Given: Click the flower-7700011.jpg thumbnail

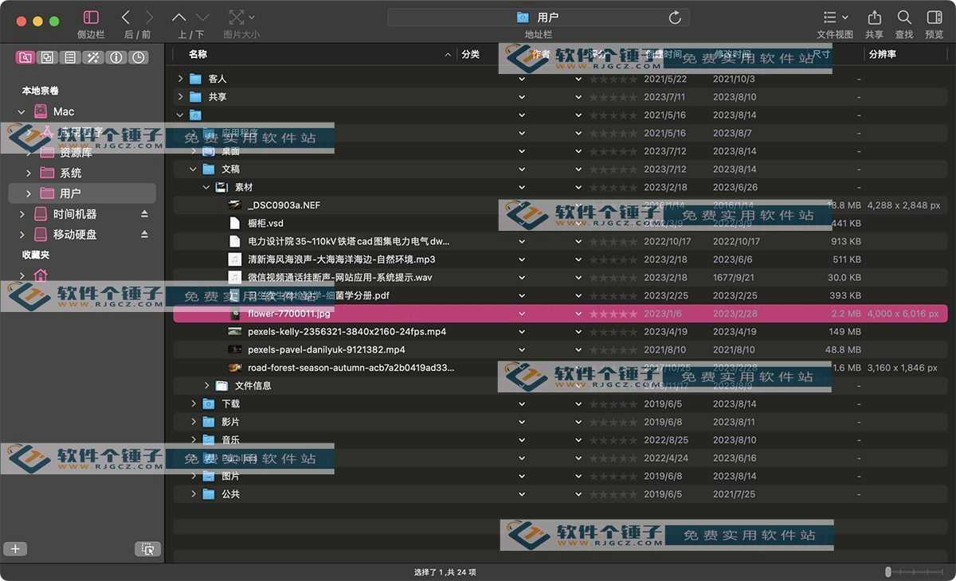Looking at the screenshot, I should (x=235, y=314).
